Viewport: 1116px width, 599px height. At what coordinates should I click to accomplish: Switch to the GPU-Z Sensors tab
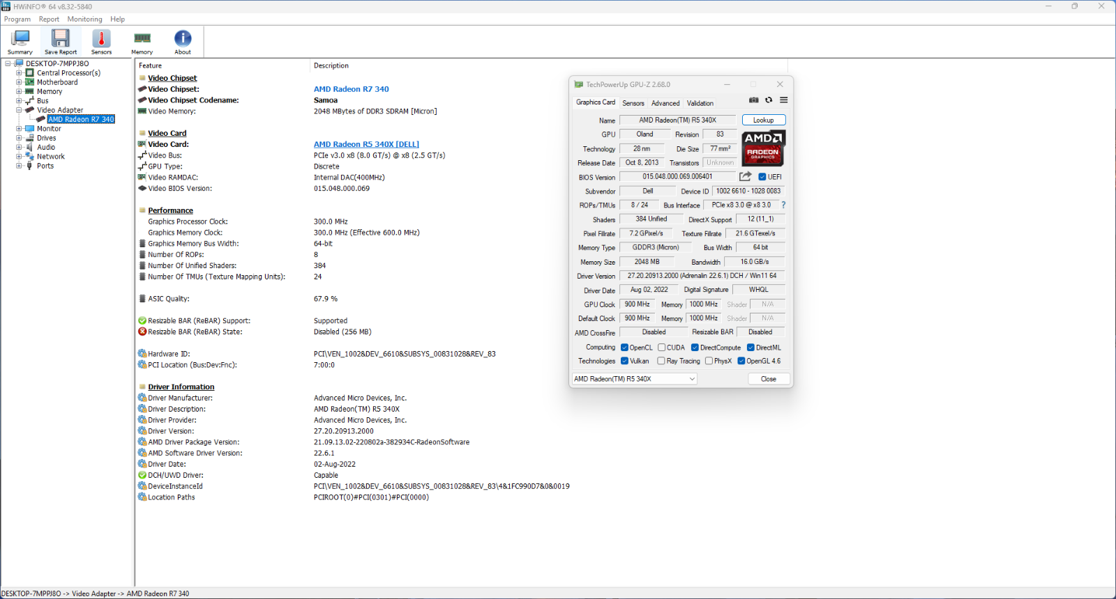pyautogui.click(x=633, y=103)
